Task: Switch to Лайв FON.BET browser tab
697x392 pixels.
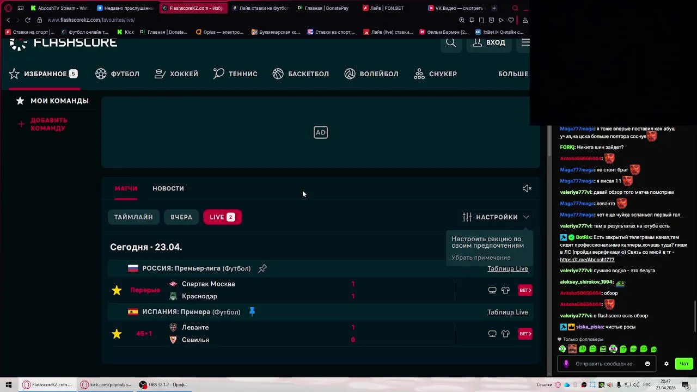Action: click(x=388, y=8)
